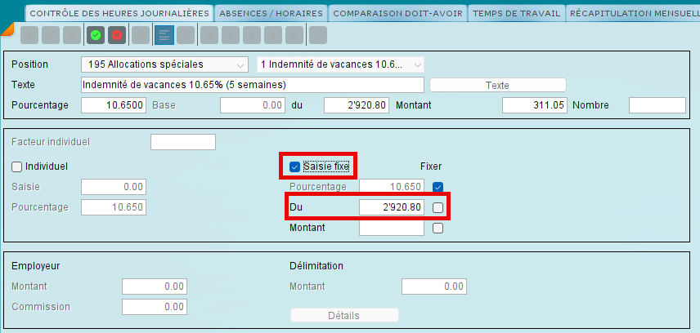Switch to Récapitulation mensuelle tab
Viewport: 700px width, 333px height.
coord(633,13)
